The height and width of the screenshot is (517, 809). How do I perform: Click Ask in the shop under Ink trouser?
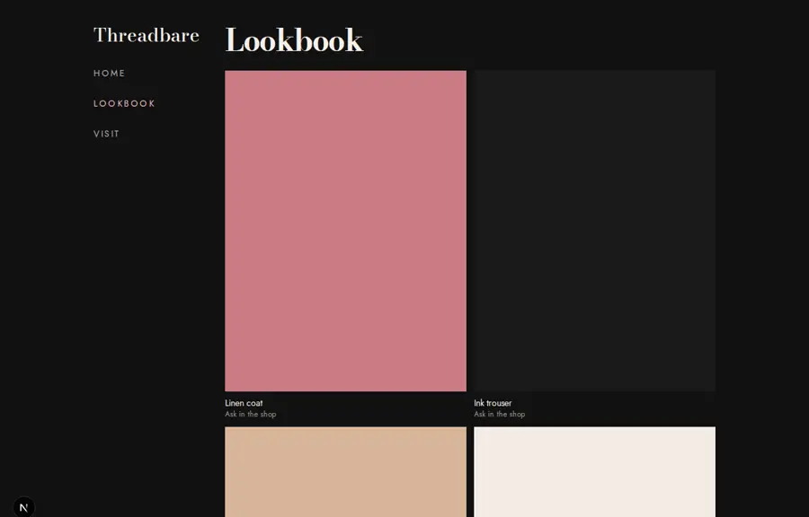[x=500, y=414]
